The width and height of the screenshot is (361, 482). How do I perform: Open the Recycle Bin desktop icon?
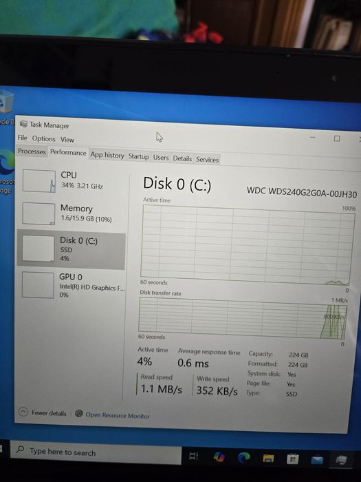[x=7, y=106]
